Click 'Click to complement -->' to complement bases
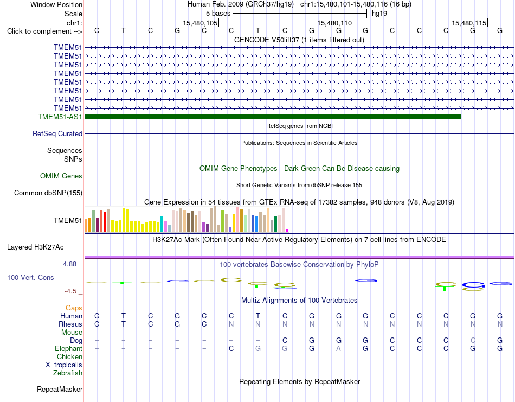Image resolution: width=515 pixels, height=402 pixels. point(44,31)
